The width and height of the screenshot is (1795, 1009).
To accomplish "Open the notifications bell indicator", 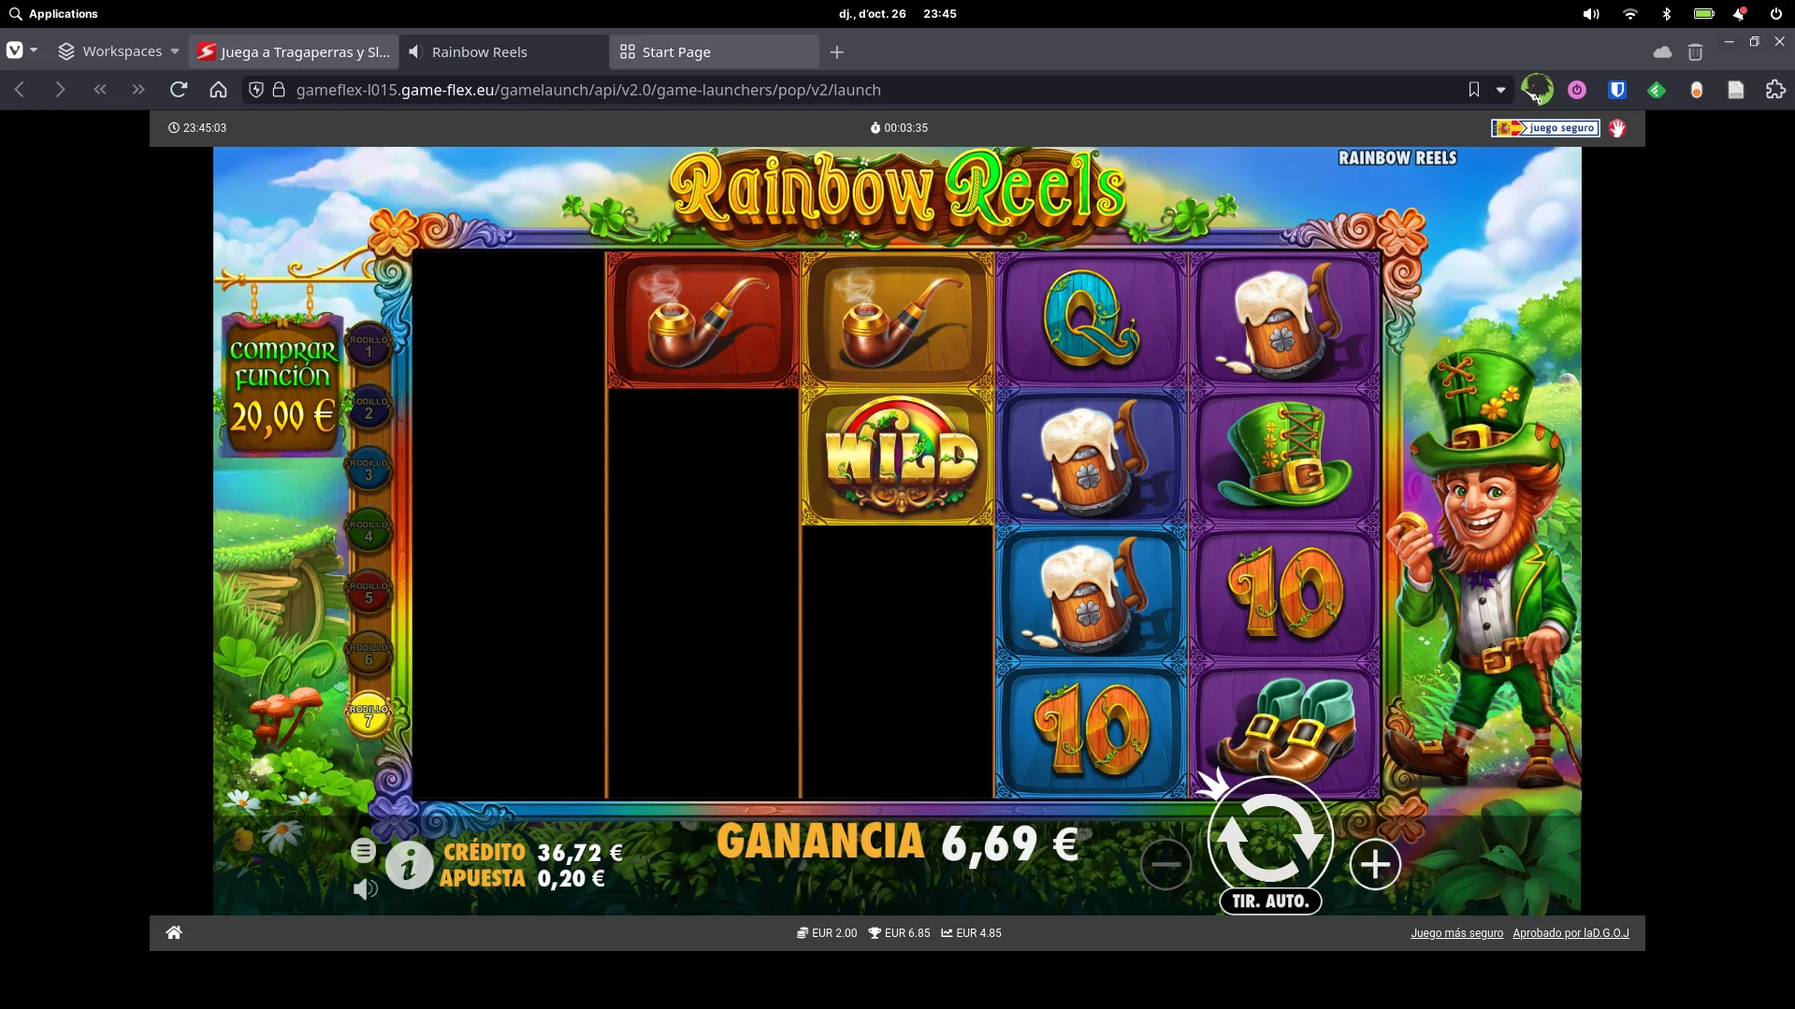I will click(x=1739, y=14).
